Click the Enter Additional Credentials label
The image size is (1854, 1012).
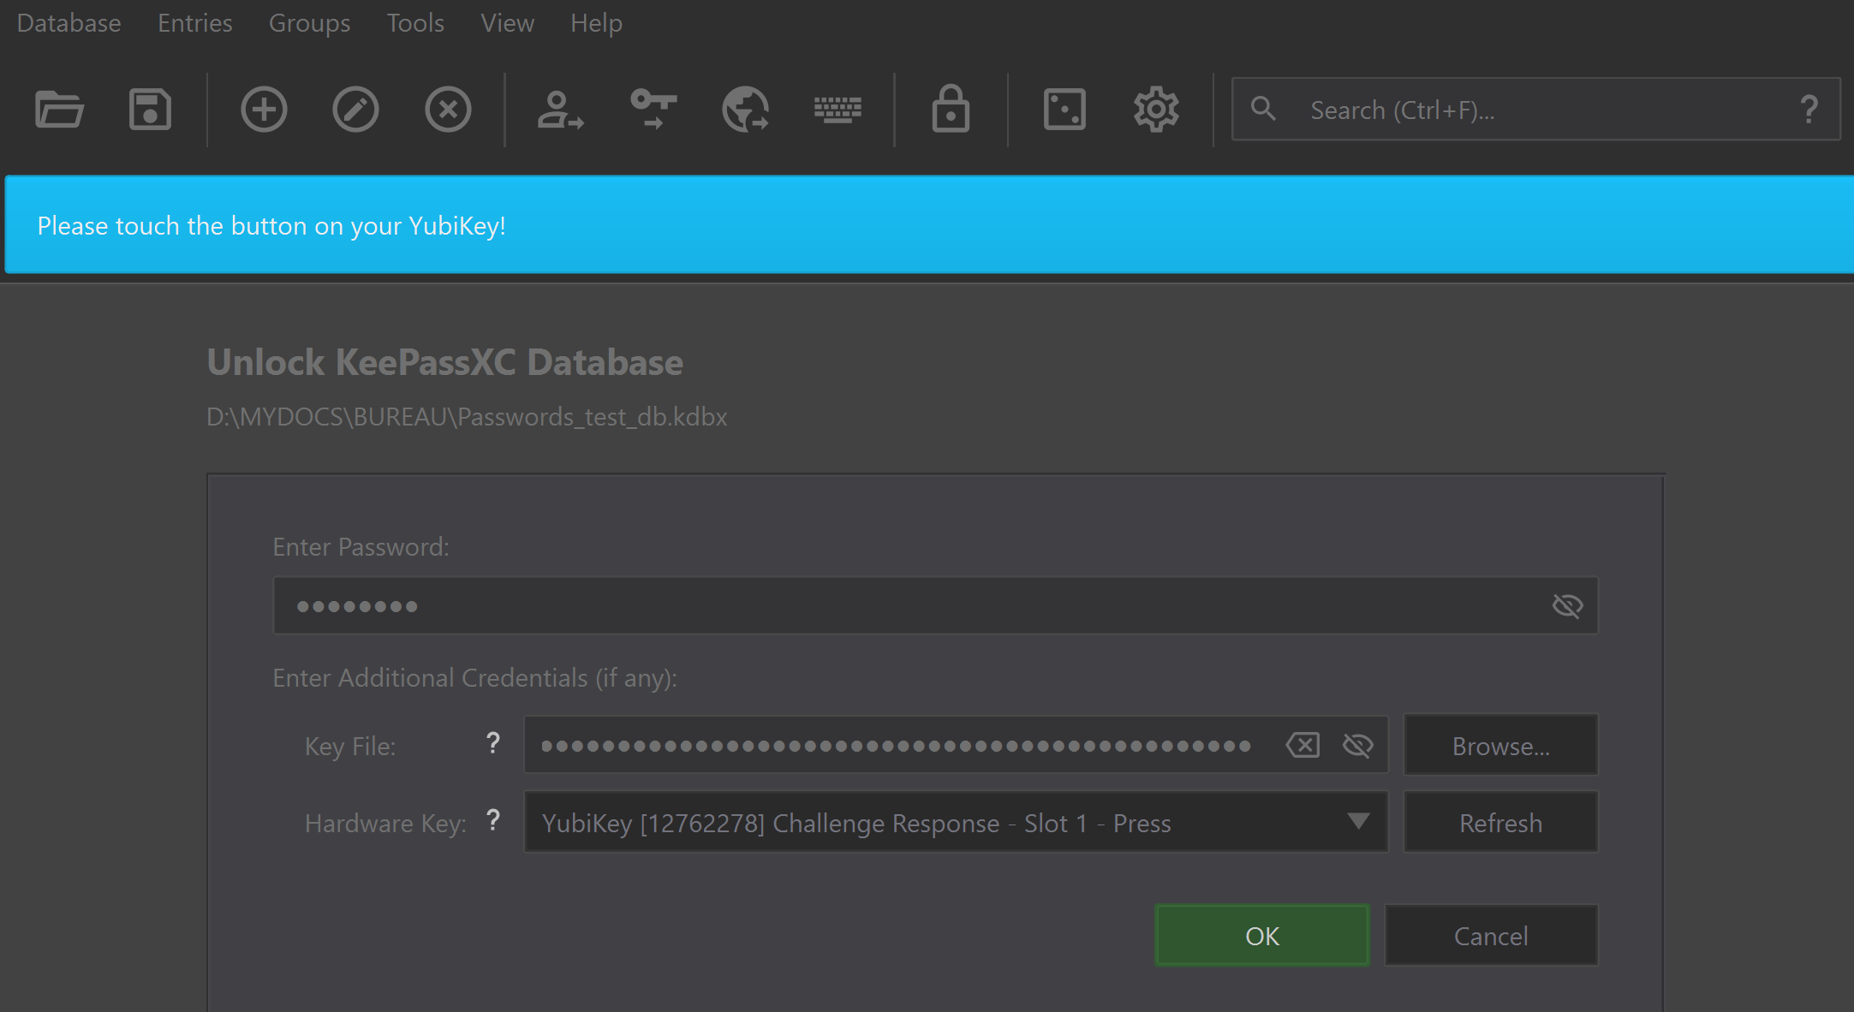475,678
